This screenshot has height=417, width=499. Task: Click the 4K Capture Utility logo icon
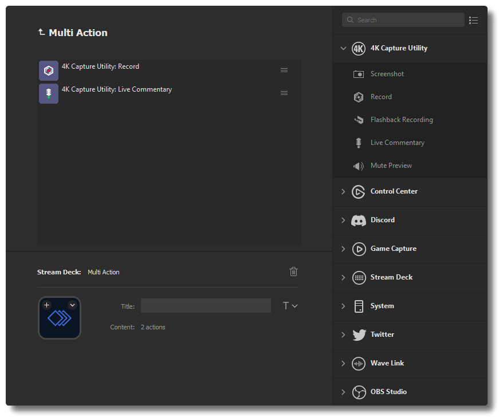[358, 49]
